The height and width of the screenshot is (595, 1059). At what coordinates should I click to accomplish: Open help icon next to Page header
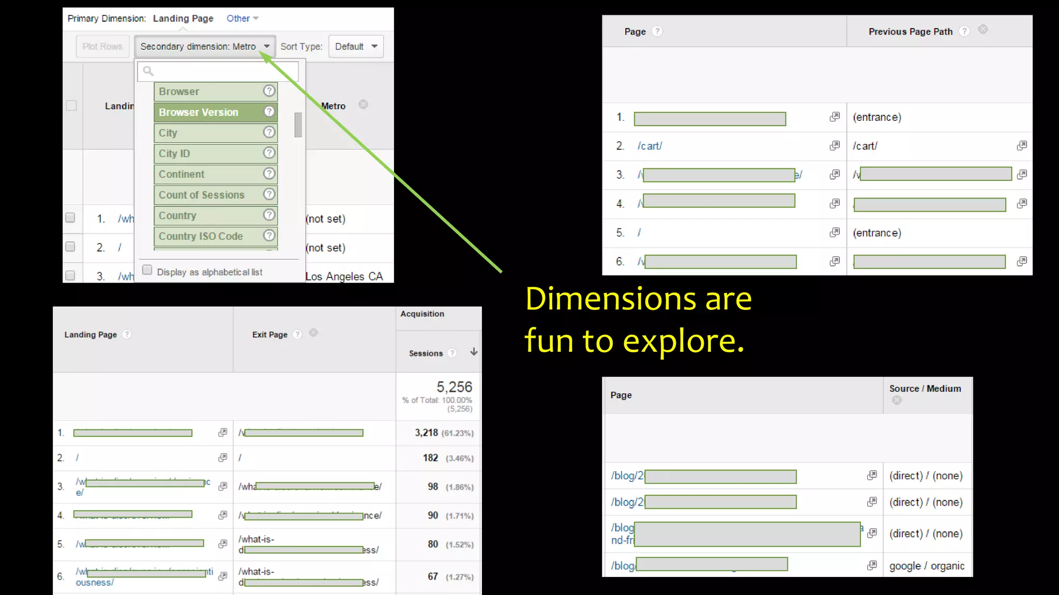point(657,31)
